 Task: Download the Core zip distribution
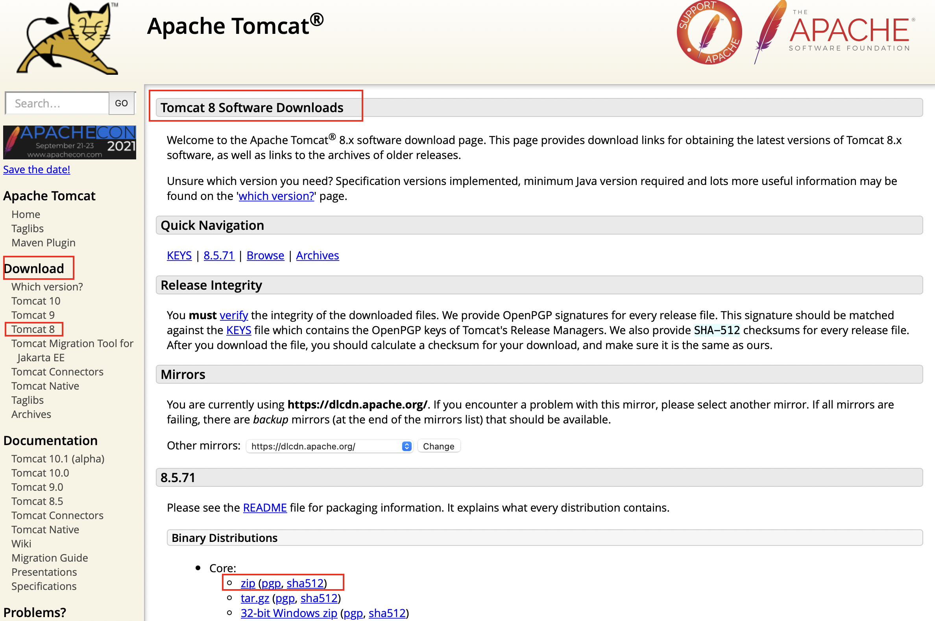(x=248, y=584)
